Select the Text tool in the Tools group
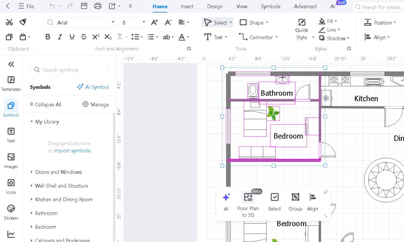The image size is (404, 242). click(x=216, y=37)
